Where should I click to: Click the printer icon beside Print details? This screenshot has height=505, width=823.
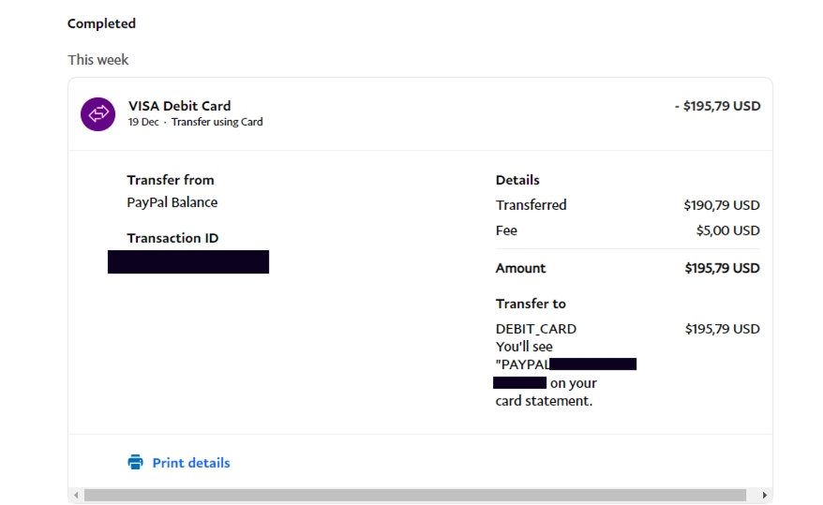135,462
